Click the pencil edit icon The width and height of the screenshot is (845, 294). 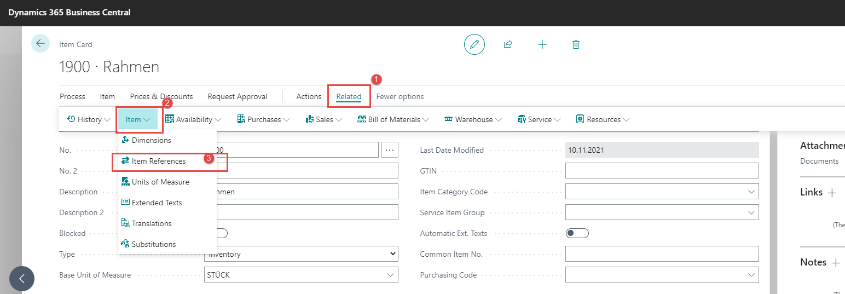click(x=474, y=44)
